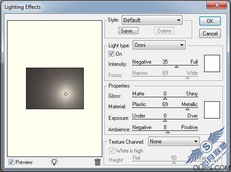
Task: Click the light center handle in preview
Action: [x=66, y=94]
